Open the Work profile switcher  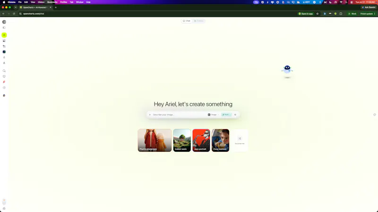coord(352,14)
